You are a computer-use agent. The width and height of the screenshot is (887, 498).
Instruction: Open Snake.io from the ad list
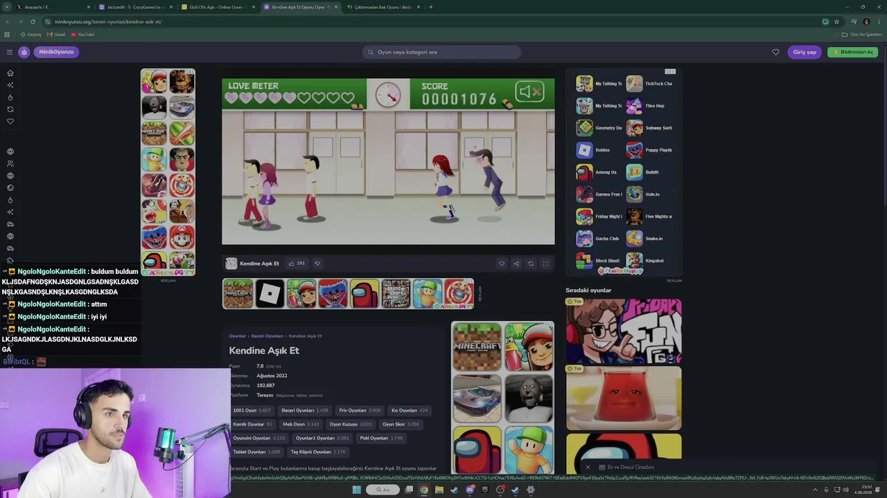point(644,239)
